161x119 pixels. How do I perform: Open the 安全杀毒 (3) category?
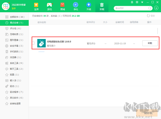(x=14, y=46)
